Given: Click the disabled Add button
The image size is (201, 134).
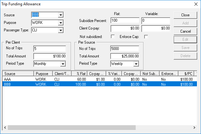Looking at the screenshot, I should click(185, 23).
